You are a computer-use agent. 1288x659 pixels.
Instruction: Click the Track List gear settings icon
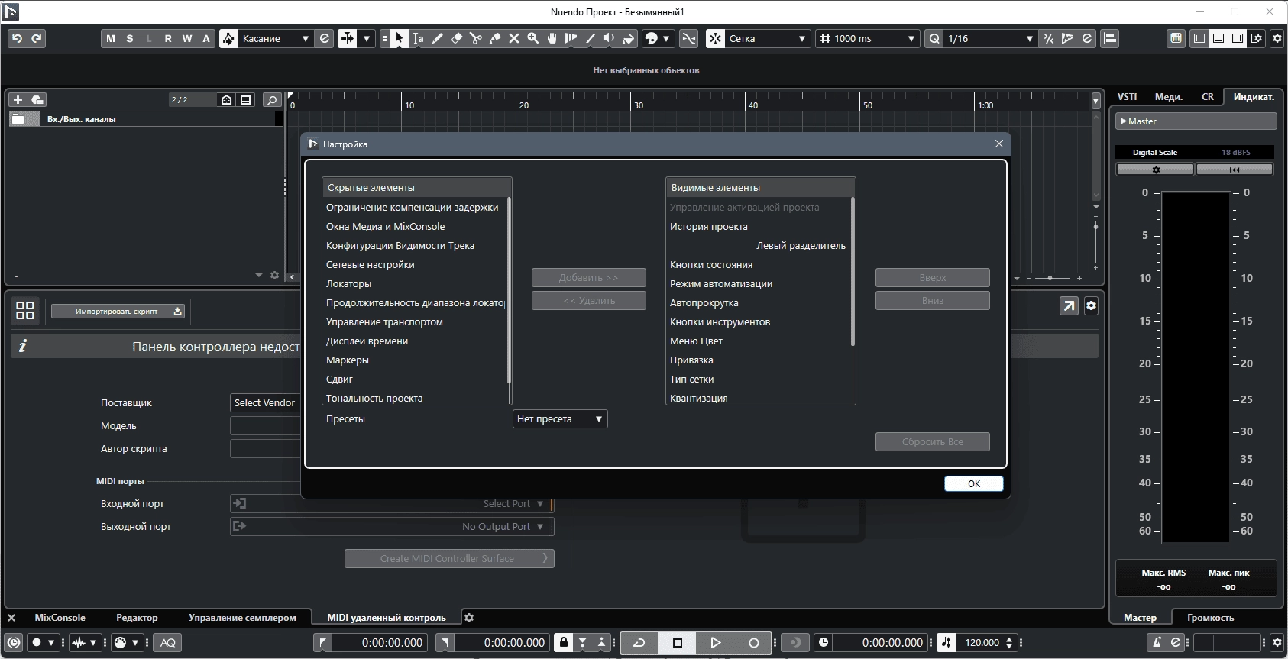275,276
